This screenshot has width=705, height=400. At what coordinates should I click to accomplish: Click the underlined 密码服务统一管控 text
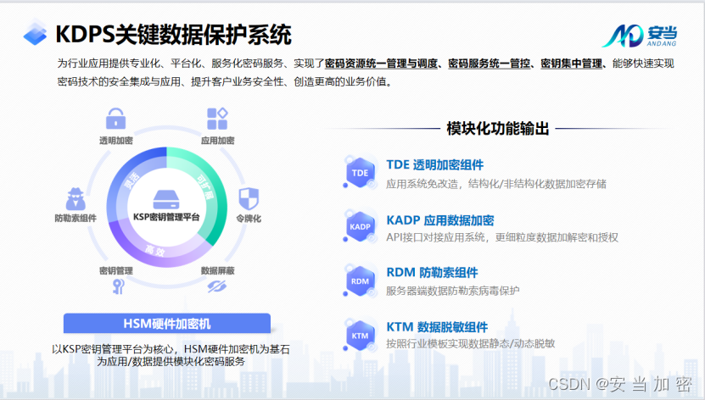(490, 64)
